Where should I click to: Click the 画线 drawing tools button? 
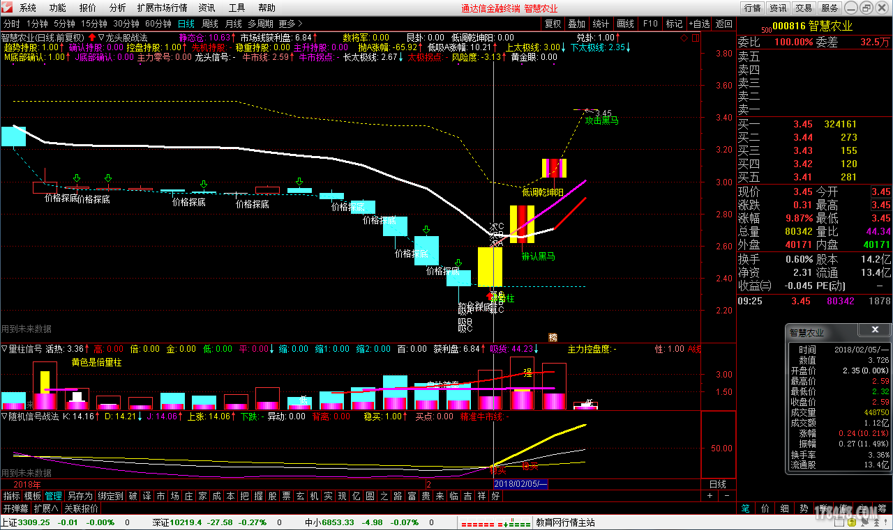tap(626, 24)
